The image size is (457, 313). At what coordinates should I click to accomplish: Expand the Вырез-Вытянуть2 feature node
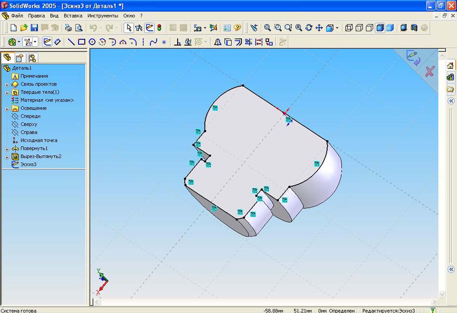pos(7,157)
